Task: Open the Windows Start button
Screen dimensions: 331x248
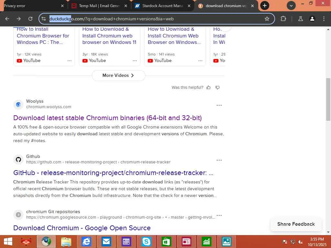Action: [8, 242]
